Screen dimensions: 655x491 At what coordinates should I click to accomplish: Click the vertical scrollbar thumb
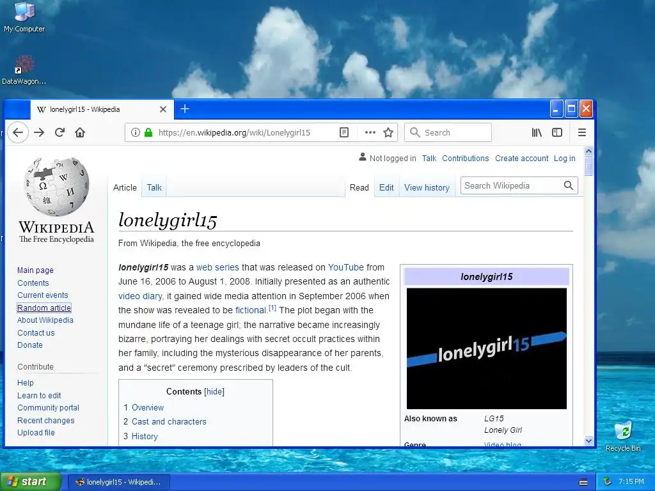tap(588, 166)
